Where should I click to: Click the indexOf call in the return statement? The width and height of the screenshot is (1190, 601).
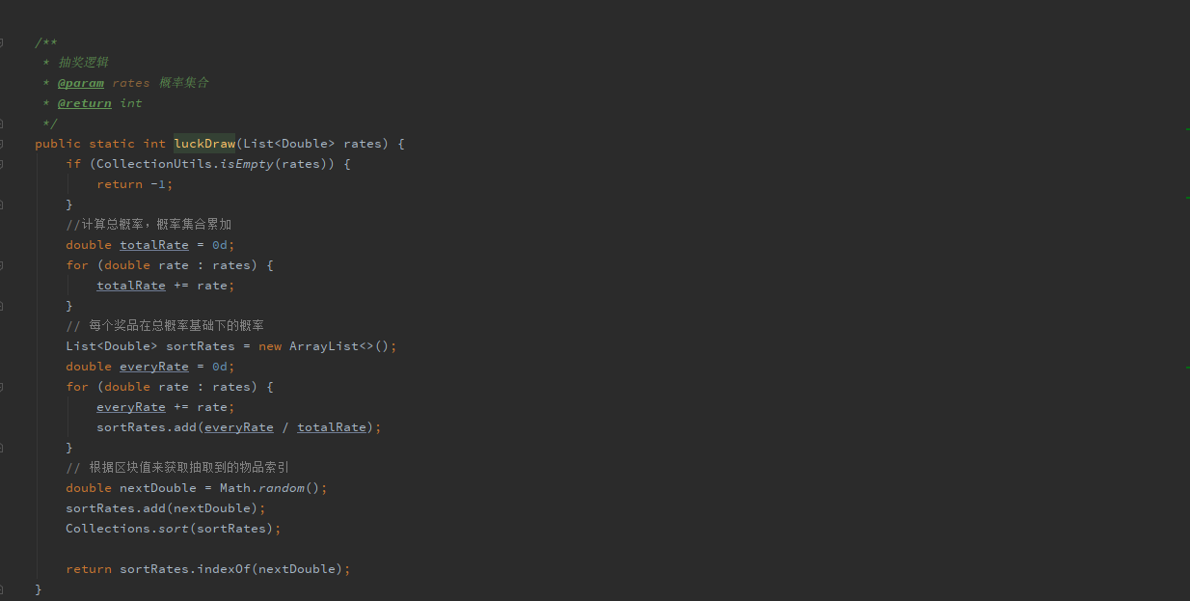(x=224, y=569)
